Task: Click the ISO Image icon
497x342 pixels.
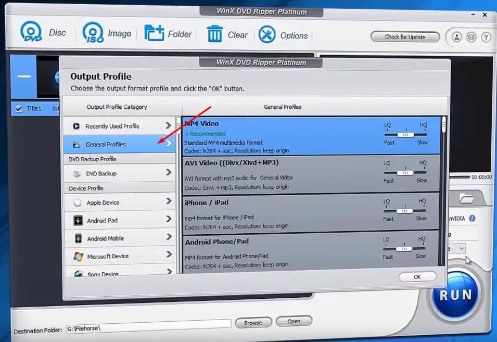Action: (93, 32)
